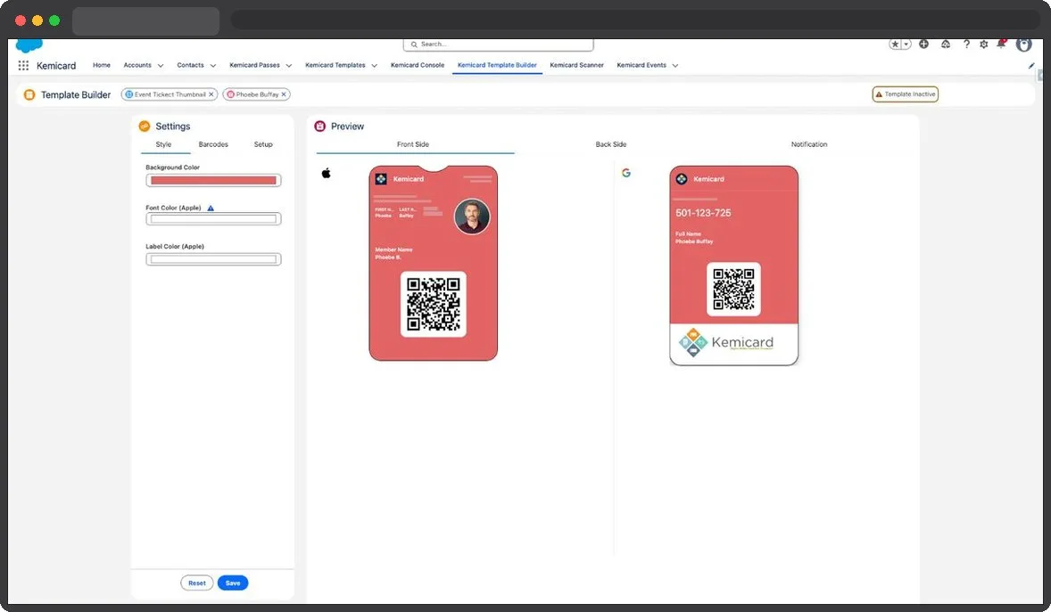Click the Reset button
Image resolution: width=1051 pixels, height=612 pixels.
pyautogui.click(x=197, y=583)
